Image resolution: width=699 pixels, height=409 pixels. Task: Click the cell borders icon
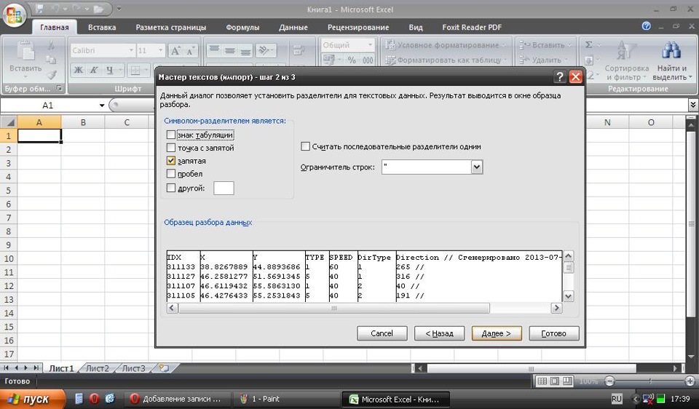coord(135,71)
